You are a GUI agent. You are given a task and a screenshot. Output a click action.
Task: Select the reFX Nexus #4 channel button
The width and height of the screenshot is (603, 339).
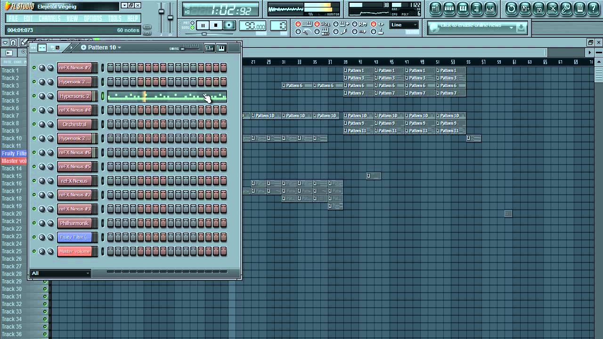(75, 110)
